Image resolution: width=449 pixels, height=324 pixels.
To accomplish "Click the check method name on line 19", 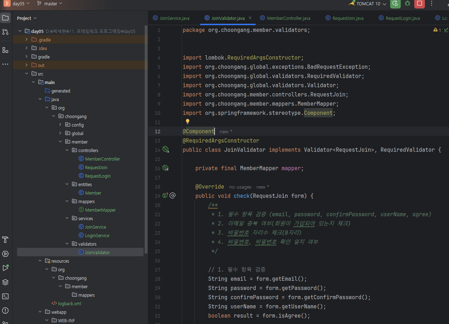I will (242, 196).
